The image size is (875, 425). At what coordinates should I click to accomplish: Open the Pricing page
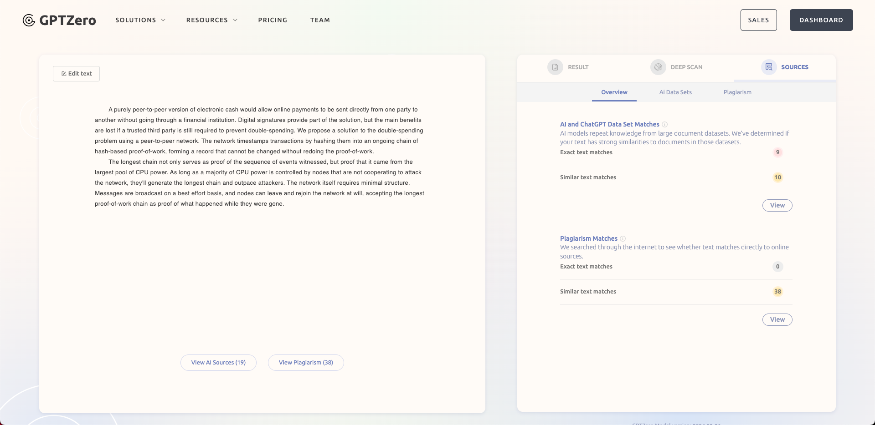[273, 20]
